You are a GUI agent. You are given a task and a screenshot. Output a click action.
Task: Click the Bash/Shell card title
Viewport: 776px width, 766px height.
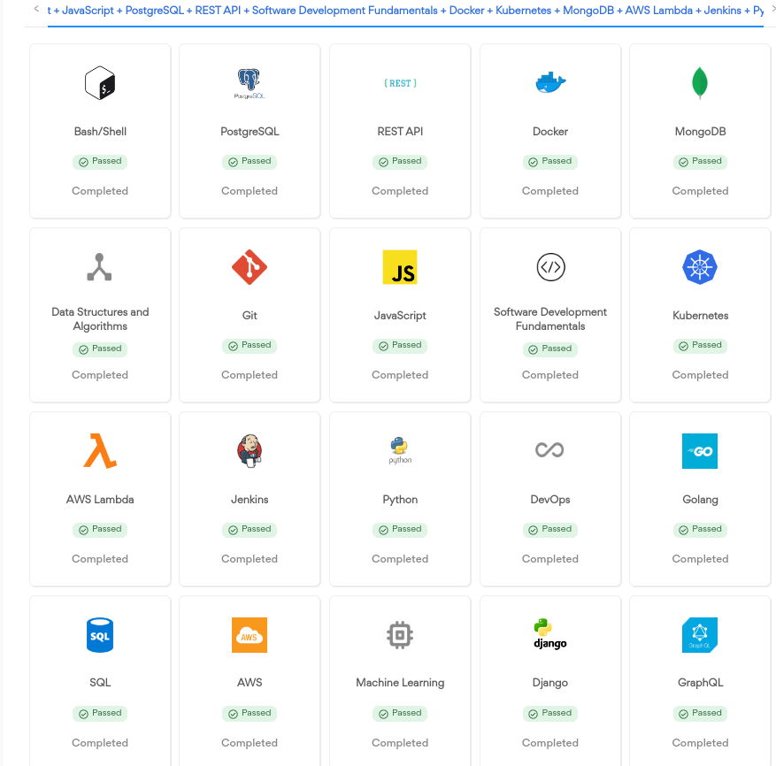[100, 132]
